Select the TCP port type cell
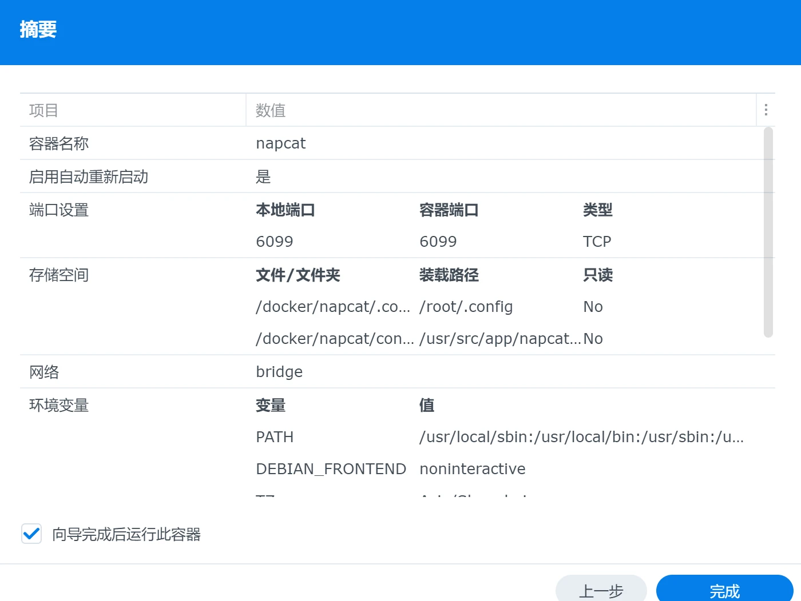 click(597, 241)
